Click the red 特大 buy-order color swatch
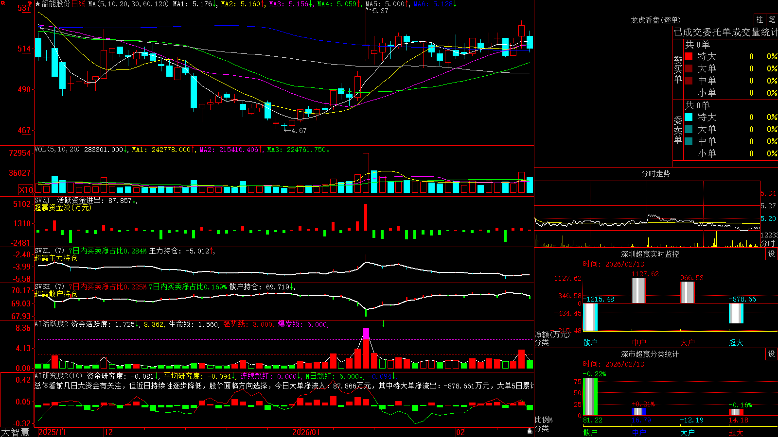778x437 pixels. coord(689,56)
